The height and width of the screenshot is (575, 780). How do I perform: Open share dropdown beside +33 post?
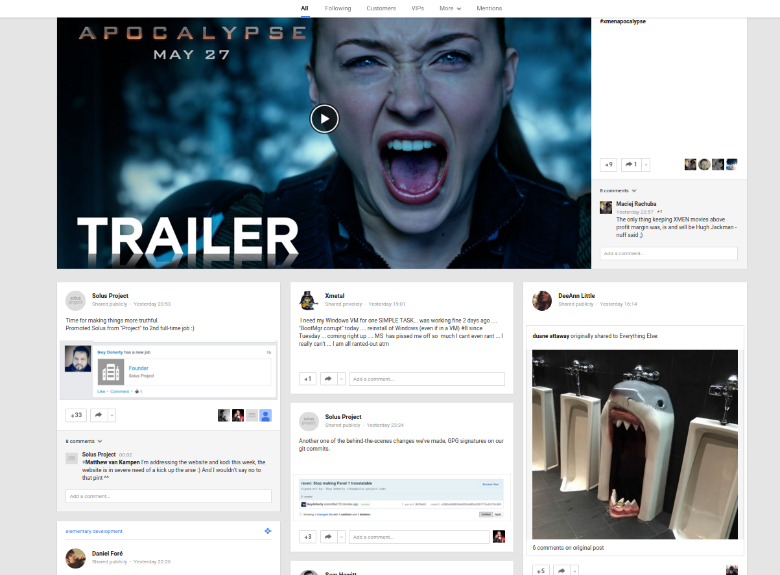(x=112, y=415)
